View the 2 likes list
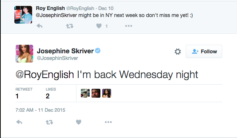This screenshot has height=138, width=237. tap(51, 93)
